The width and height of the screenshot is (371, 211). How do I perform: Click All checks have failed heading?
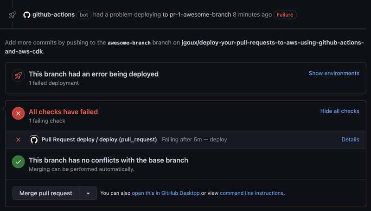click(63, 112)
